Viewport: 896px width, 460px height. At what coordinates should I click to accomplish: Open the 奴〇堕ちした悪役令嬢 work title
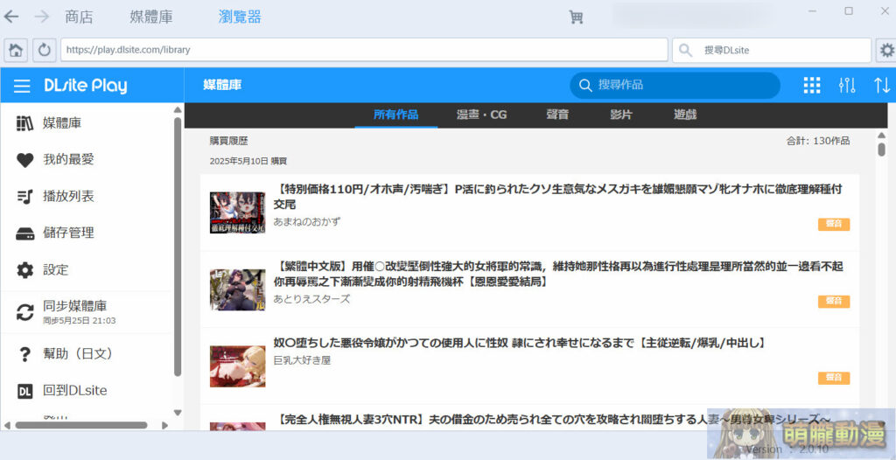point(520,344)
